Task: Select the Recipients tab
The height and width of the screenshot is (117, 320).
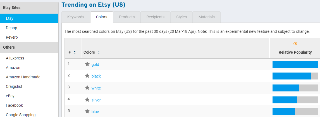Action: click(x=155, y=17)
